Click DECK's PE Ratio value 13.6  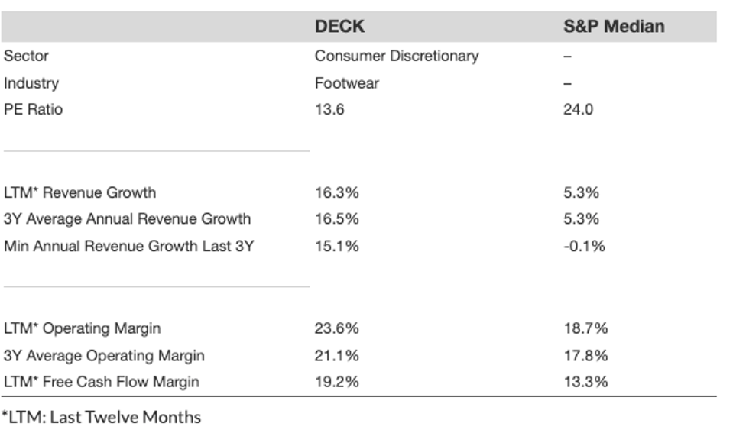point(329,109)
